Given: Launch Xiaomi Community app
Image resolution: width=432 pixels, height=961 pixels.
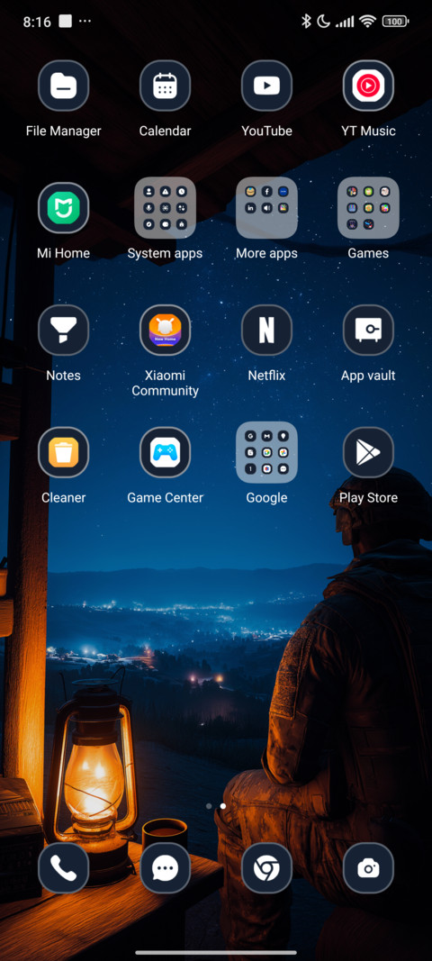Looking at the screenshot, I should coord(165,331).
